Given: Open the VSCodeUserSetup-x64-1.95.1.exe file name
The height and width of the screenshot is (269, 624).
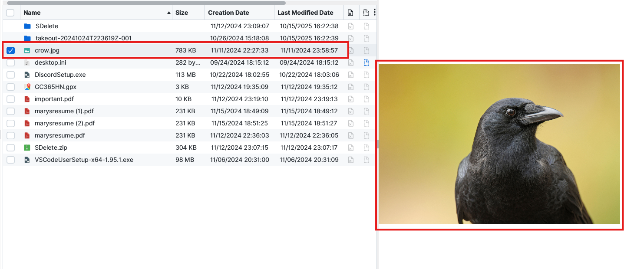Looking at the screenshot, I should 84,160.
